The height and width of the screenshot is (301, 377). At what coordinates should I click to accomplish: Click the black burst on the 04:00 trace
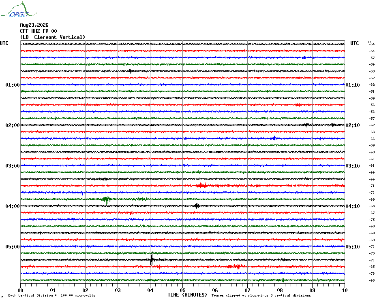click(x=197, y=206)
